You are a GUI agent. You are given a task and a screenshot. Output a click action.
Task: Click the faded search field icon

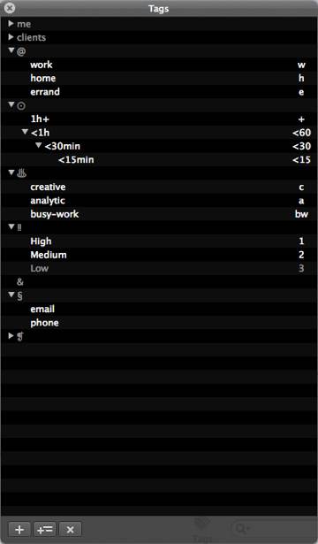click(239, 528)
